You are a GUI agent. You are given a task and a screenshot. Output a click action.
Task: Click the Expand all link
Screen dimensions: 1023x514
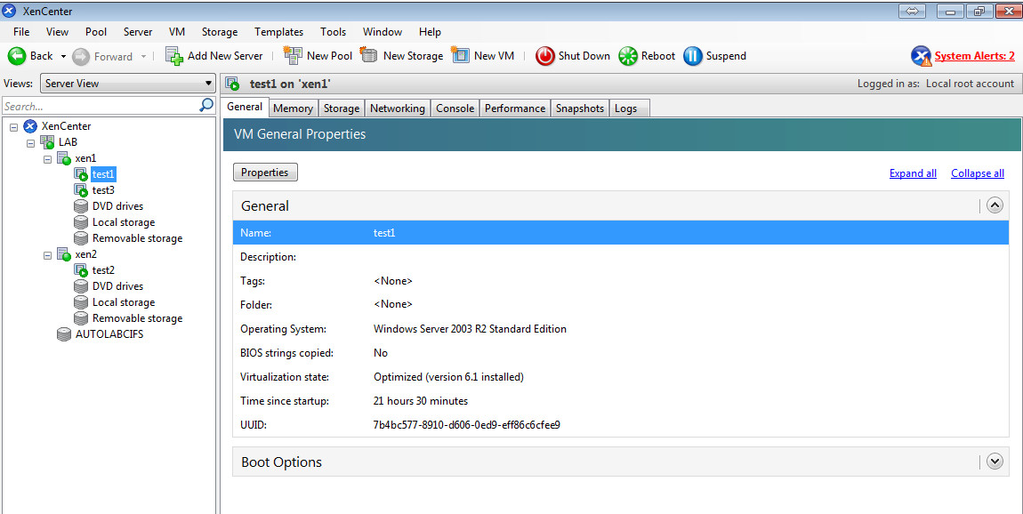coord(913,173)
